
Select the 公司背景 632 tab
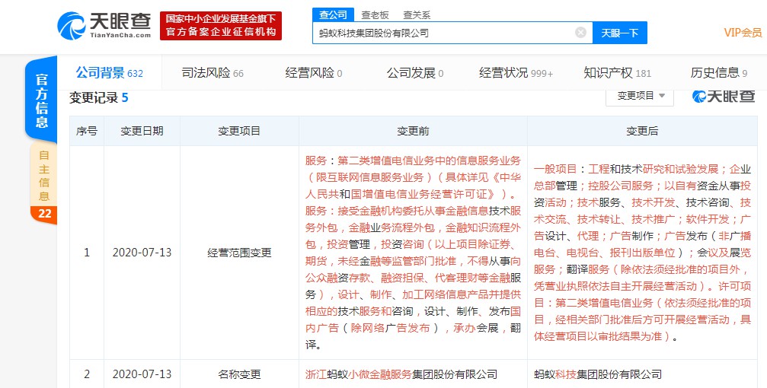pos(109,73)
